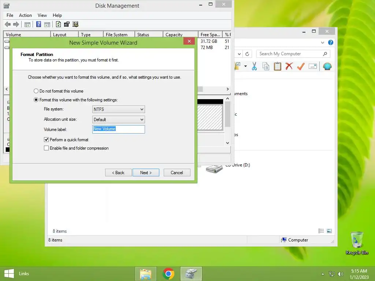Click the blue help question mark in Explorer
This screenshot has height=281, width=375.
[331, 42]
